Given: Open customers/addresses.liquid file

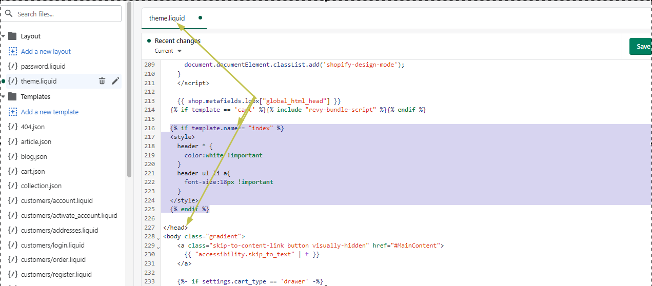Looking at the screenshot, I should pos(60,230).
